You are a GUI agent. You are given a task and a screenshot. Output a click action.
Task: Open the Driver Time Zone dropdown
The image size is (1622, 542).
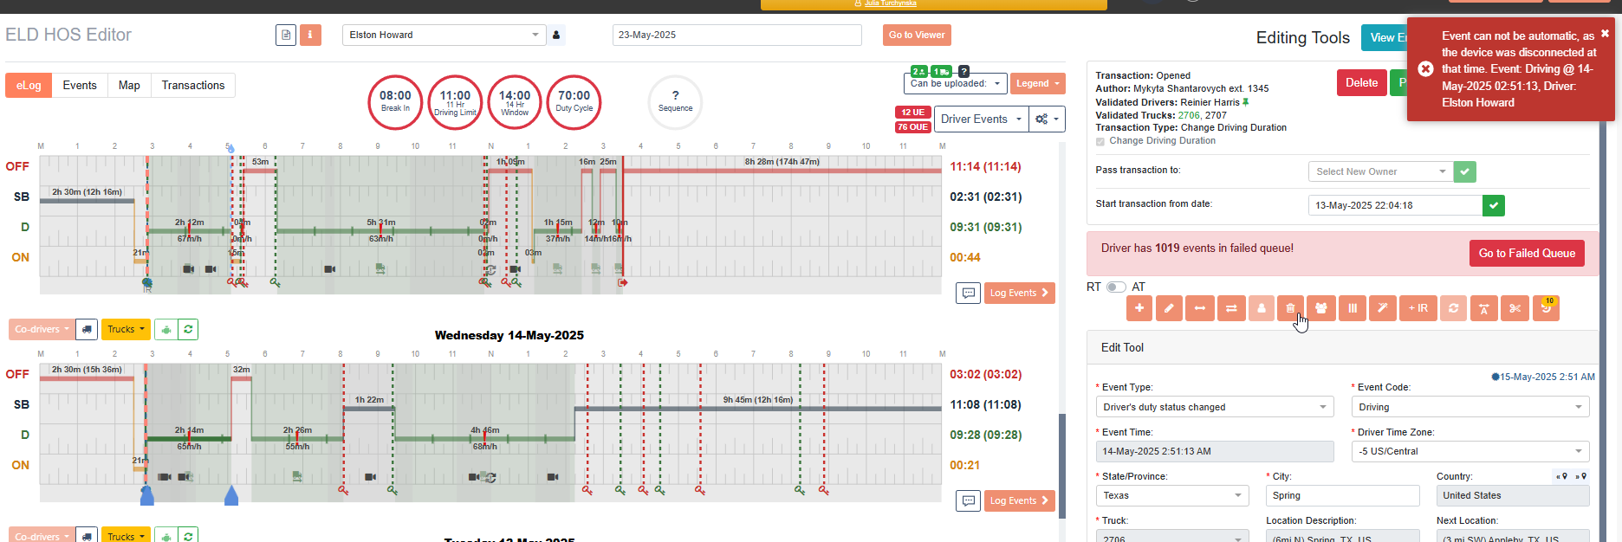1470,451
